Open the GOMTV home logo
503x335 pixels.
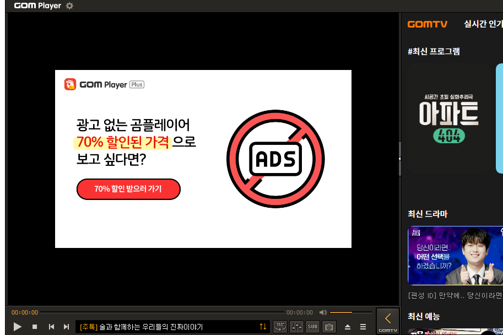pyautogui.click(x=428, y=24)
